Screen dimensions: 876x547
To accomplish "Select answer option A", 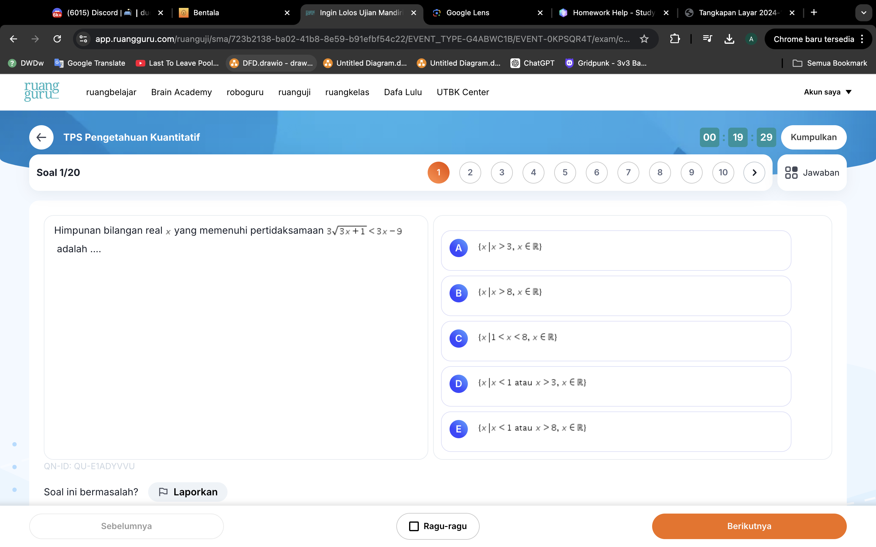I will 616,250.
